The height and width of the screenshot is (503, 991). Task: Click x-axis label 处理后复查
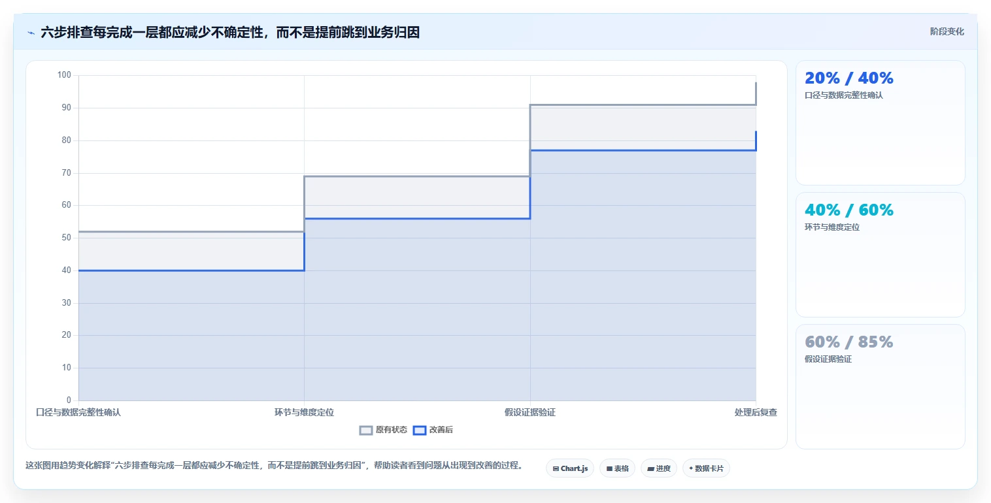coord(756,412)
